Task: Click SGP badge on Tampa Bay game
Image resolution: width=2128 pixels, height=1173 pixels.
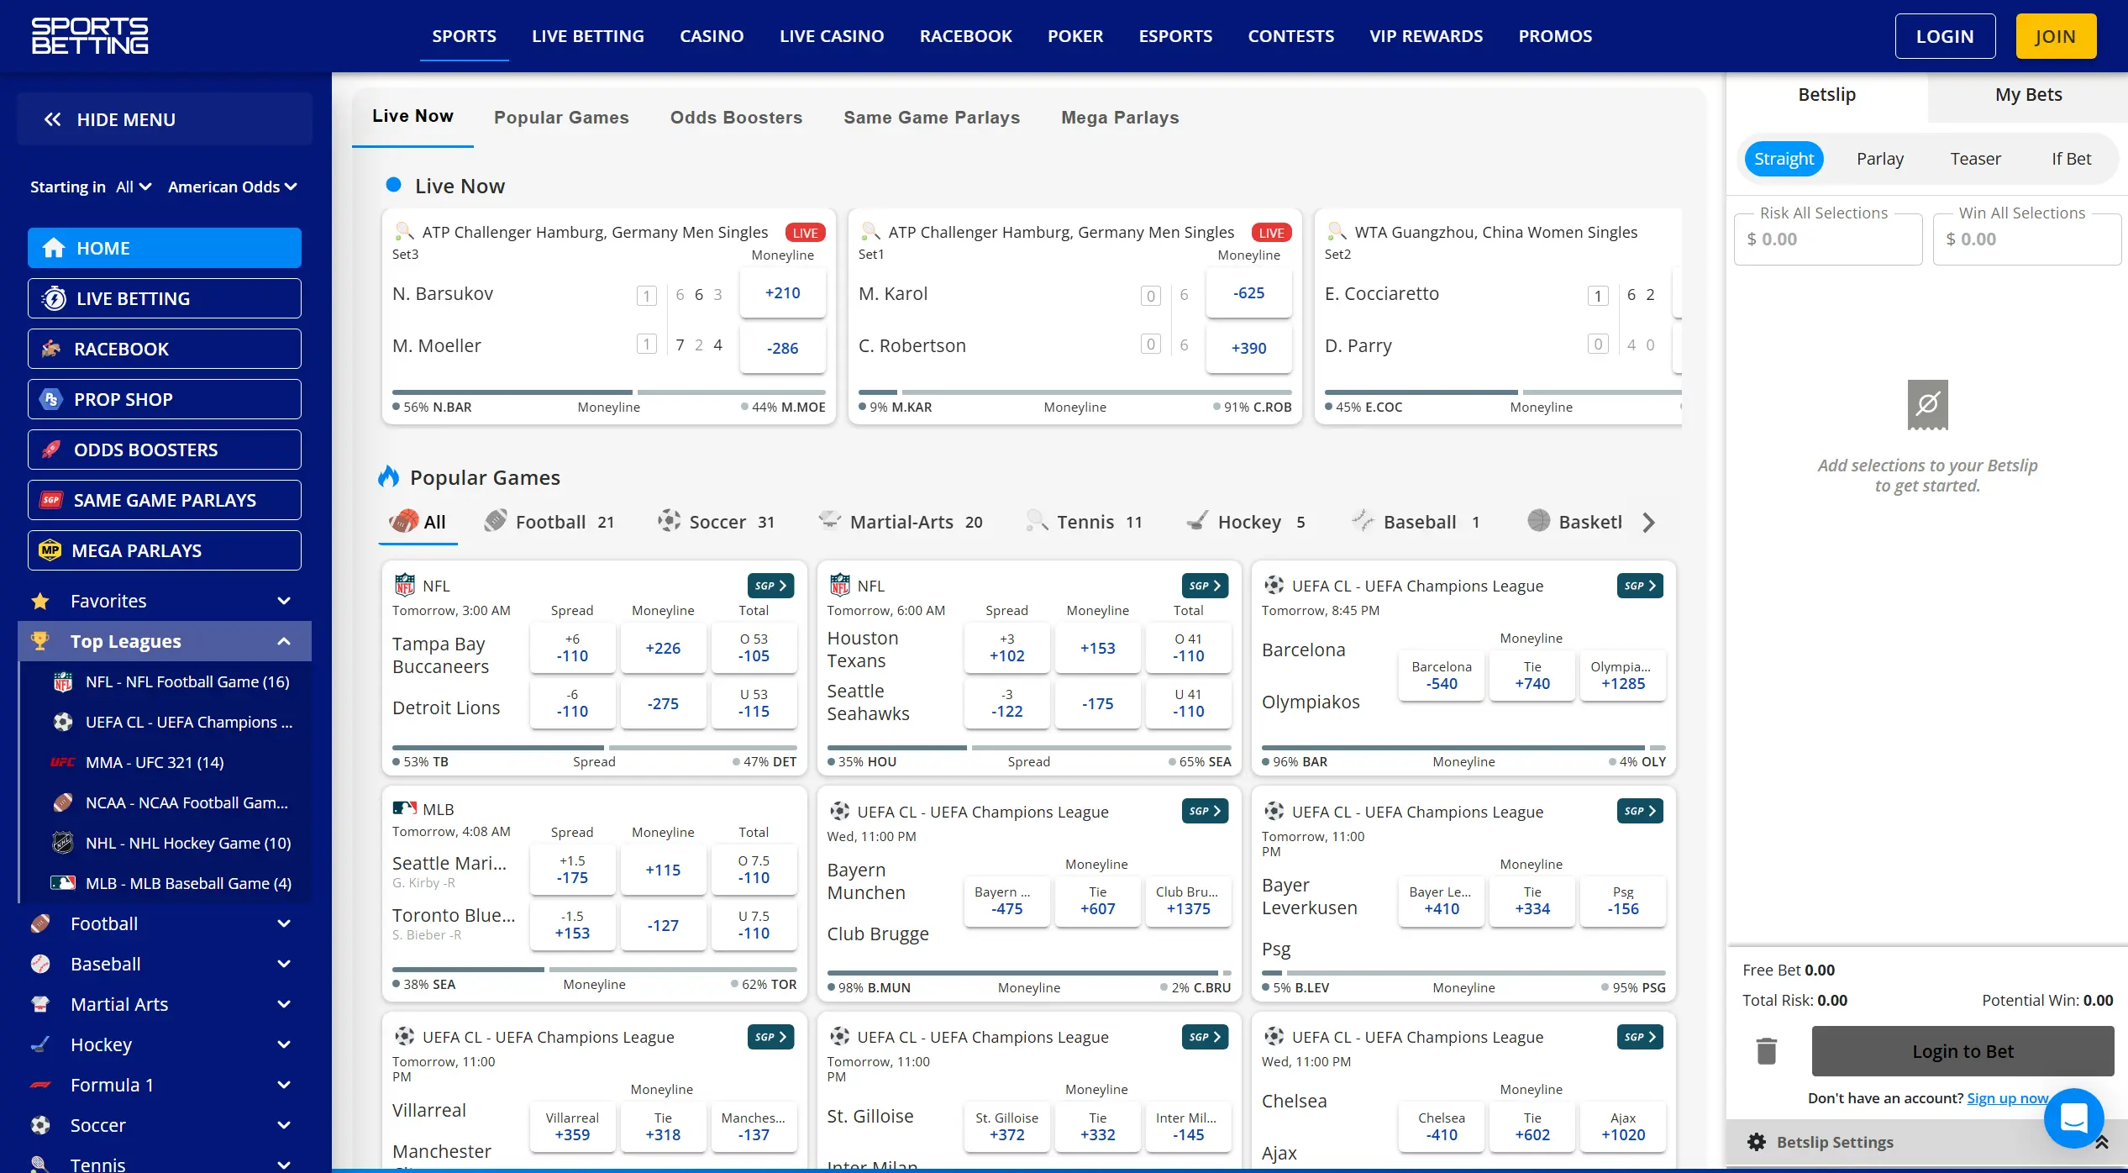Action: tap(770, 586)
